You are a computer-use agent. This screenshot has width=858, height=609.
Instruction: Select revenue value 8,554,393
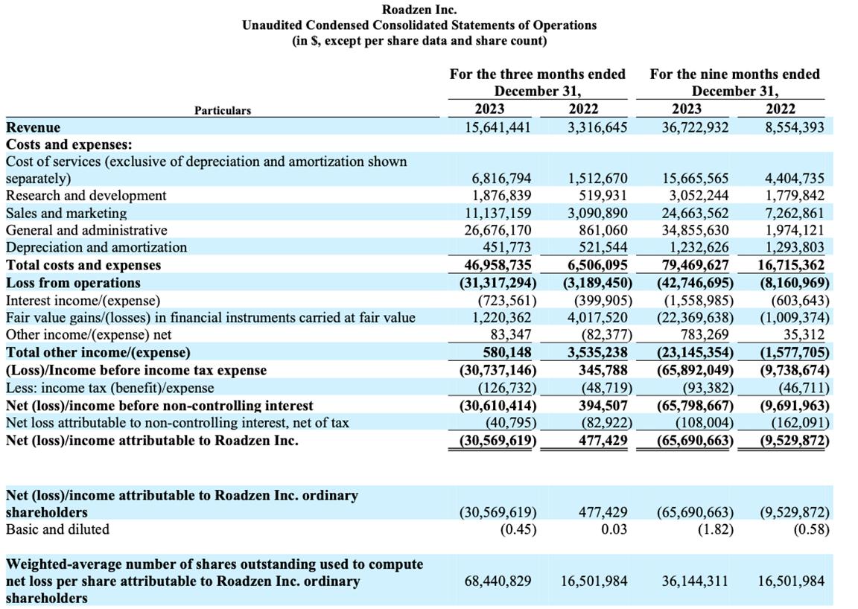[795, 127]
